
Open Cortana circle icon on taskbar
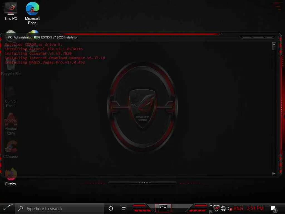pyautogui.click(x=111, y=208)
